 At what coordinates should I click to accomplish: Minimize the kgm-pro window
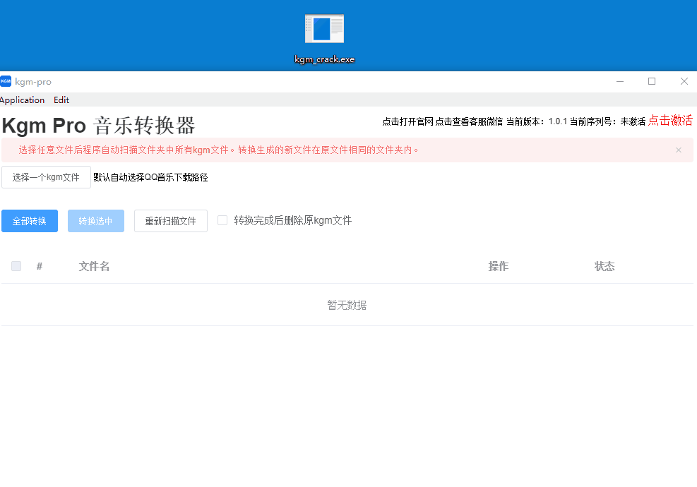click(619, 81)
